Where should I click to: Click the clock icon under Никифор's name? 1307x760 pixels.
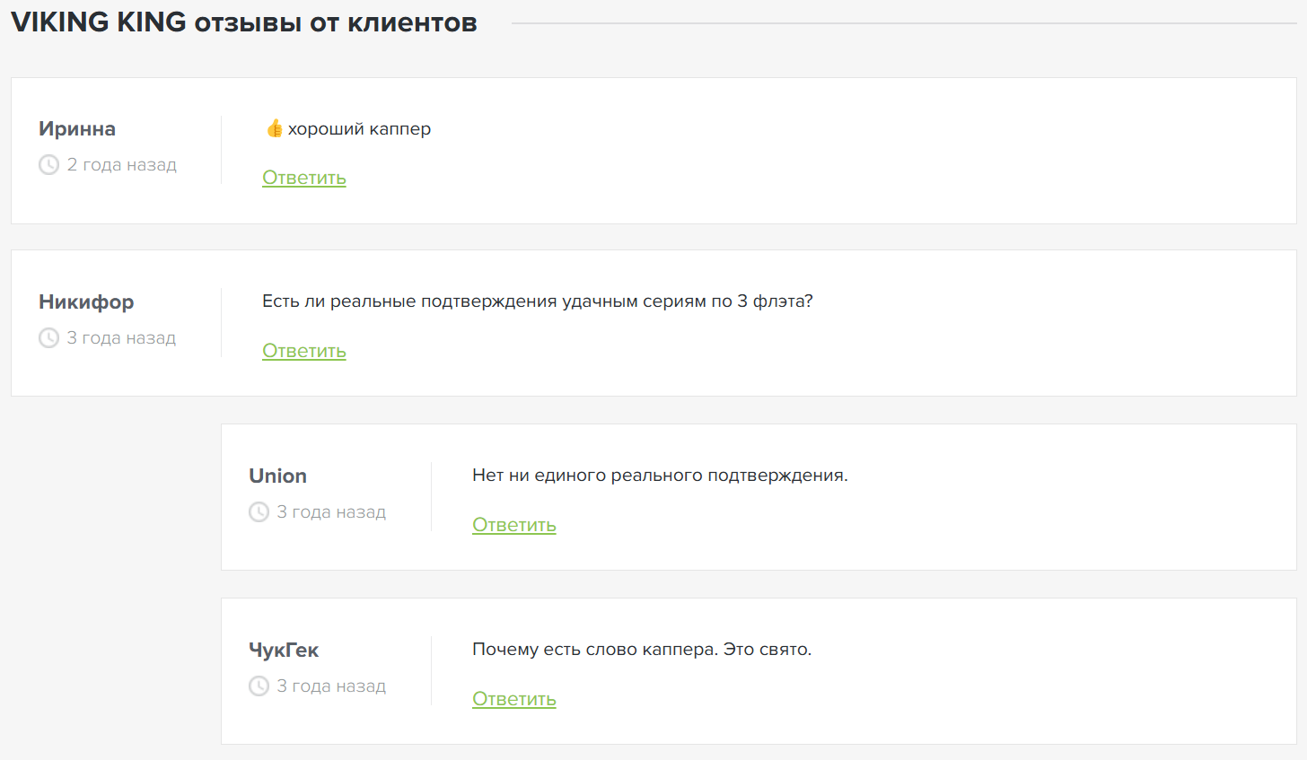pyautogui.click(x=48, y=338)
